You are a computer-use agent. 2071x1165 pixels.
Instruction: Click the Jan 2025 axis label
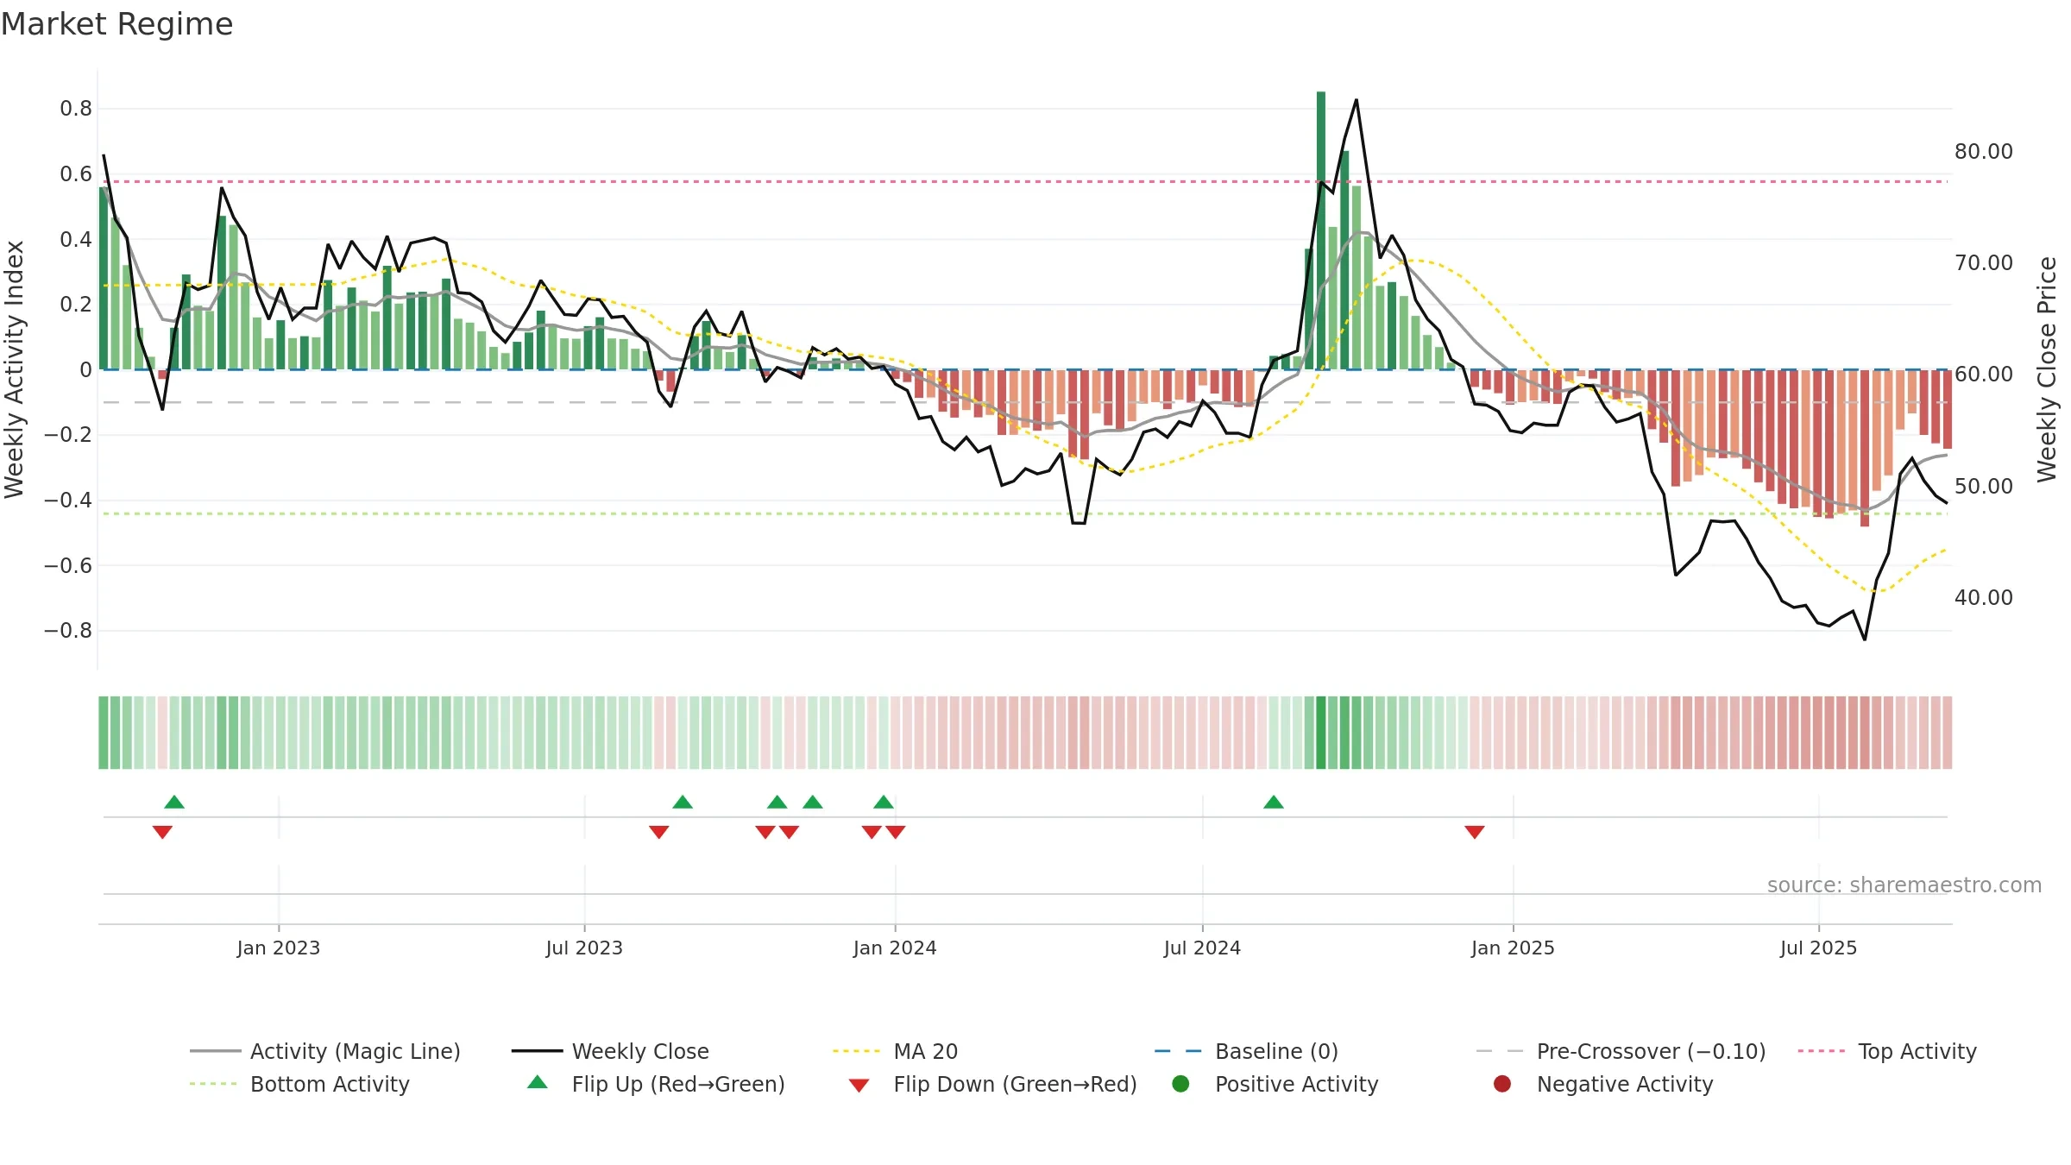(x=1513, y=948)
